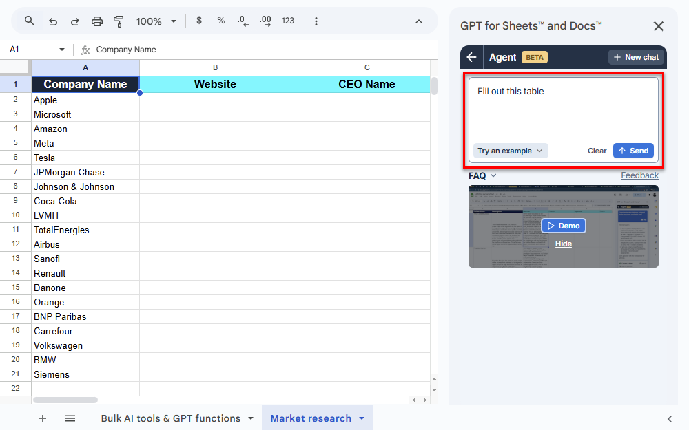This screenshot has height=430, width=689.
Task: Decrease decimal places
Action: 243,21
